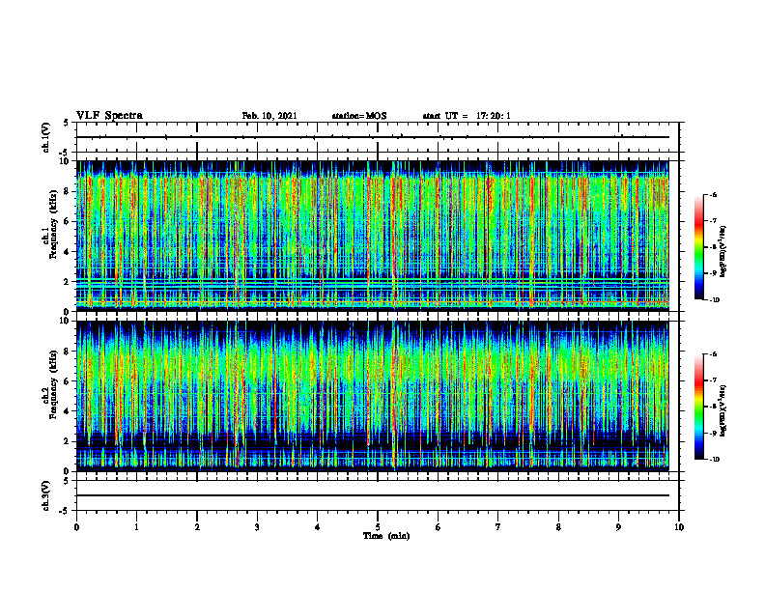The image size is (765, 591).
Task: Click the 'VLF Spectra' plot title
Action: pos(109,116)
